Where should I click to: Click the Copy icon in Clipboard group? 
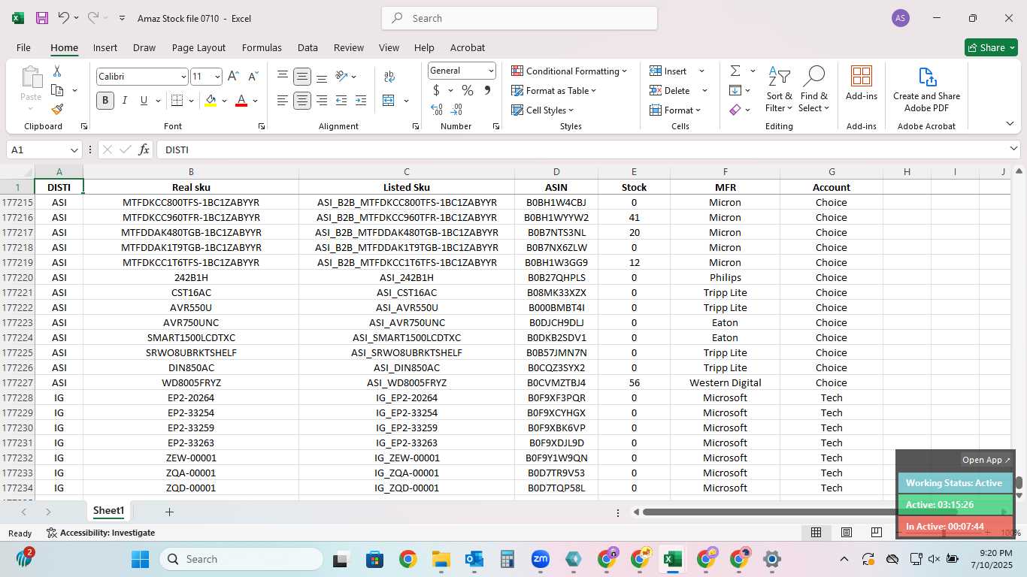(x=57, y=90)
